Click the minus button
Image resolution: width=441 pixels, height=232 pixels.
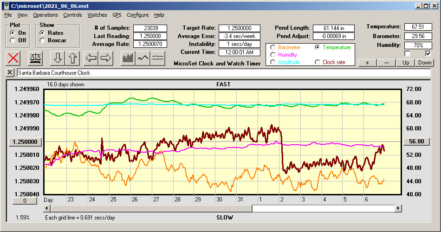(x=386, y=63)
